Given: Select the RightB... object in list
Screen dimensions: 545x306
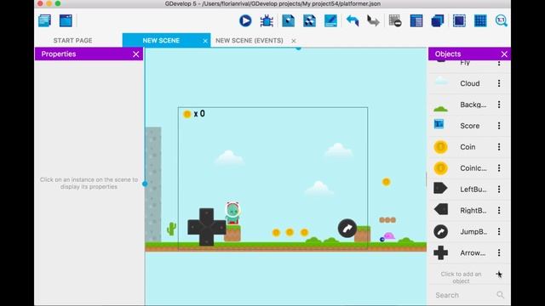Looking at the screenshot, I should [x=469, y=210].
